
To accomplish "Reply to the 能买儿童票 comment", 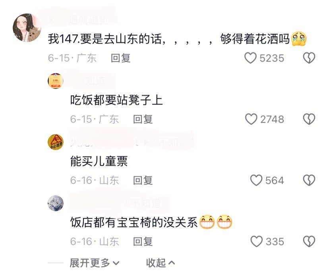I will (x=143, y=181).
